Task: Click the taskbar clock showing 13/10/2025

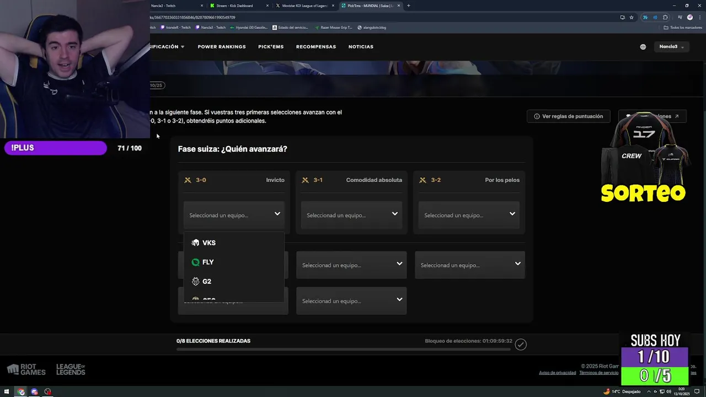Action: 683,392
